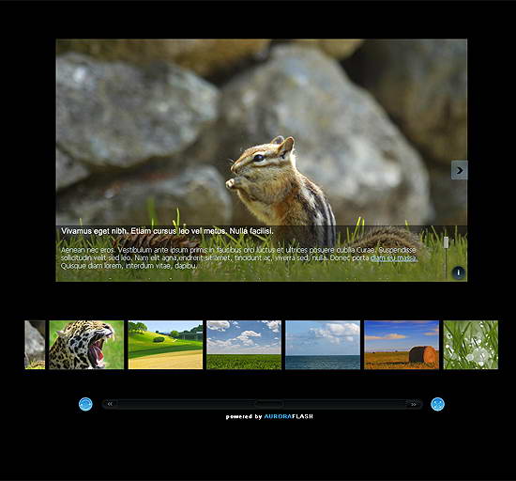Select the hay bale thumbnail
The image size is (516, 481).
pos(402,345)
